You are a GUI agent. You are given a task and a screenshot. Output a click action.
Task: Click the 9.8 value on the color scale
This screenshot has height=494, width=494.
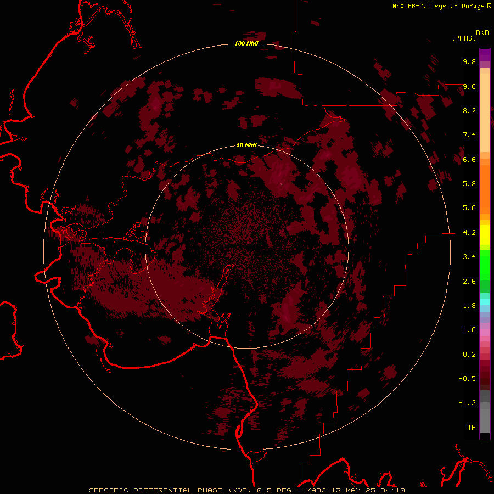point(469,61)
